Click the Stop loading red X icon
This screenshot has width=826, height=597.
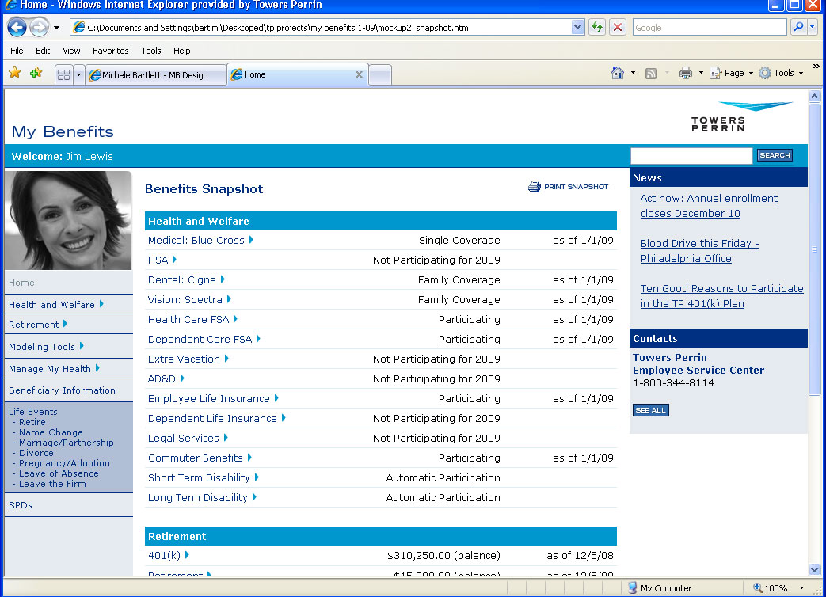point(618,28)
